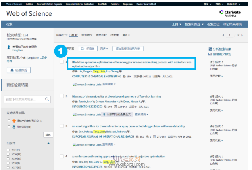The height and width of the screenshot is (170, 252).
Task: Click the bell icon on the create alert button
Action: (x=12, y=70)
